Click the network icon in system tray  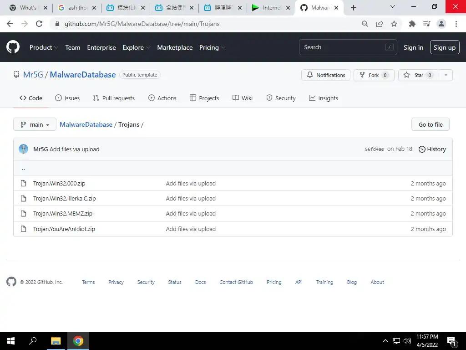coord(396,341)
